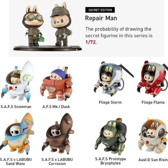Open the S.A.F.S Snowman figurine image
This screenshot has width=168, height=168.
pyautogui.click(x=17, y=82)
